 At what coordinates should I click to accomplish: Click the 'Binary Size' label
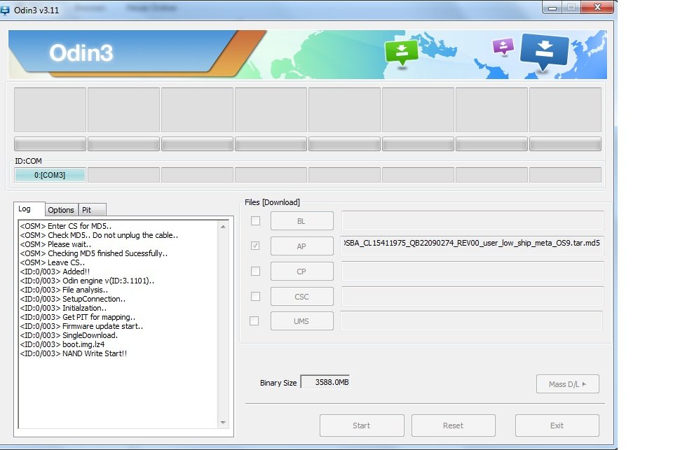coord(278,383)
